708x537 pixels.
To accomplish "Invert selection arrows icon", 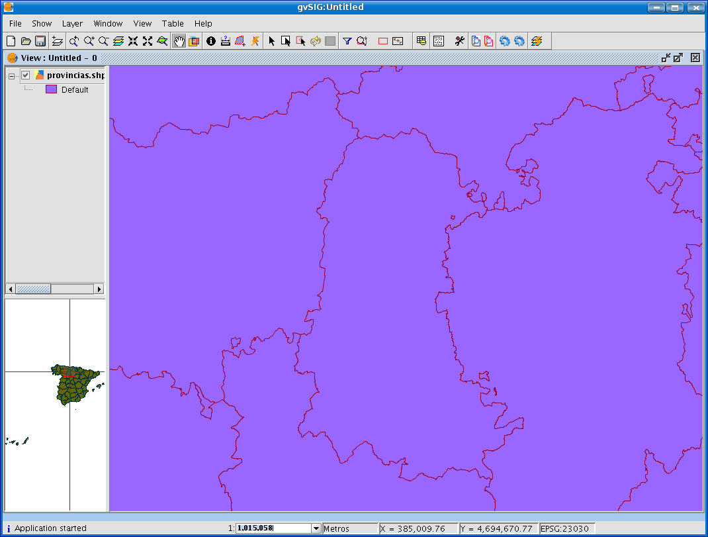I will click(x=315, y=41).
